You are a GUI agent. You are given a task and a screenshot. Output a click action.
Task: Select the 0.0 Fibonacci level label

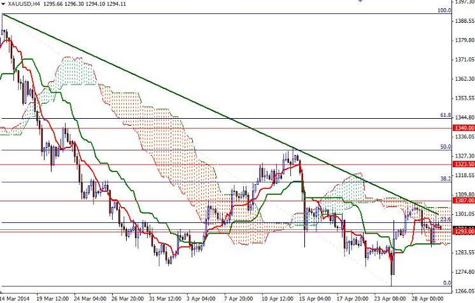click(x=447, y=283)
